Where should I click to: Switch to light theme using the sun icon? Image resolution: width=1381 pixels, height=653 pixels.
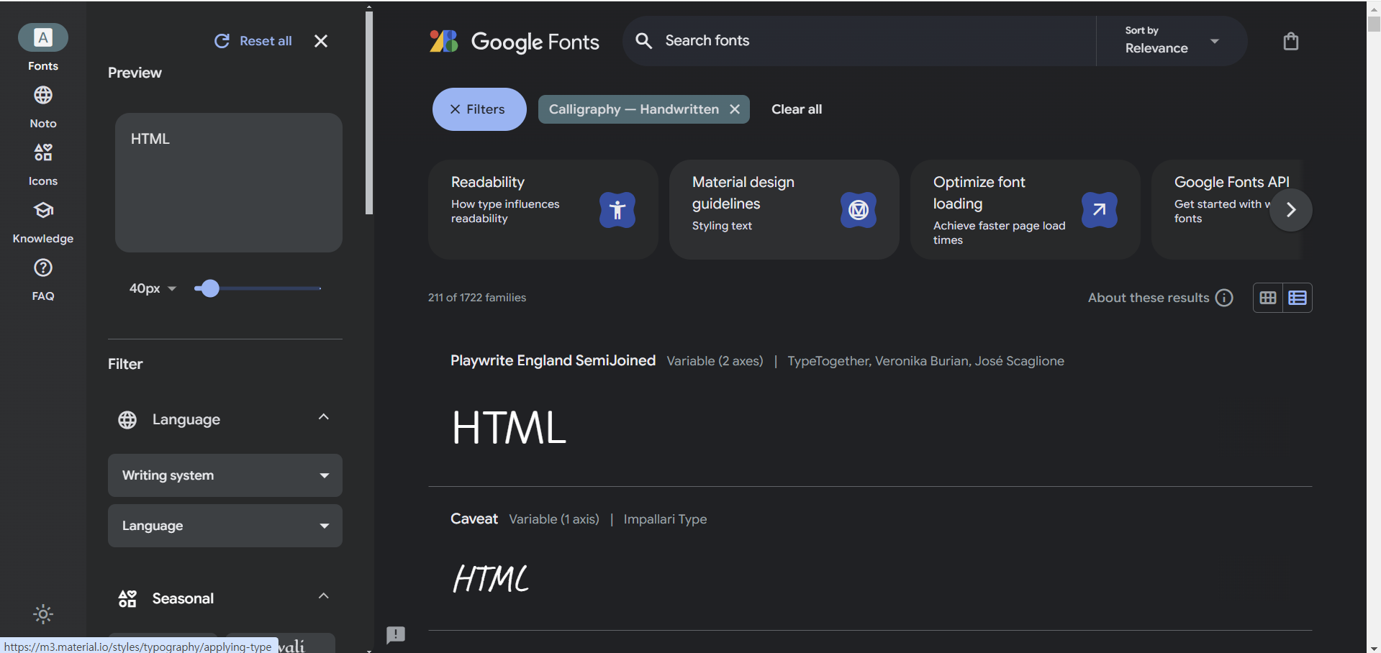coord(42,614)
